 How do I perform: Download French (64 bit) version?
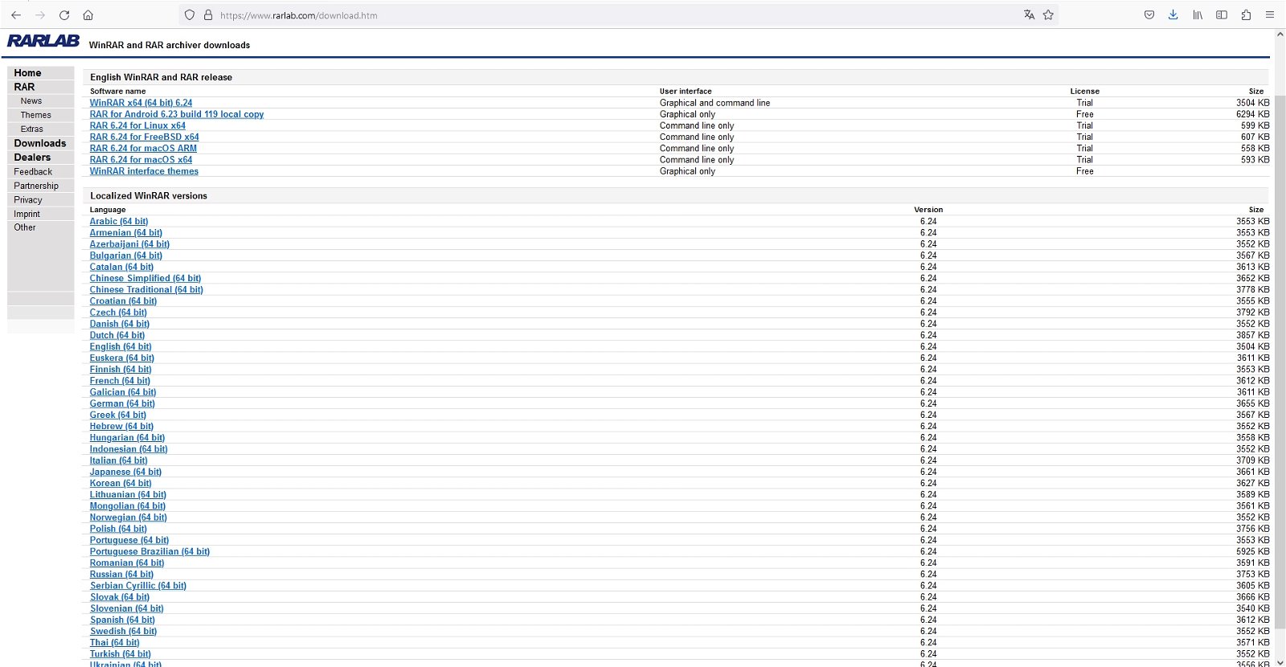click(x=120, y=381)
